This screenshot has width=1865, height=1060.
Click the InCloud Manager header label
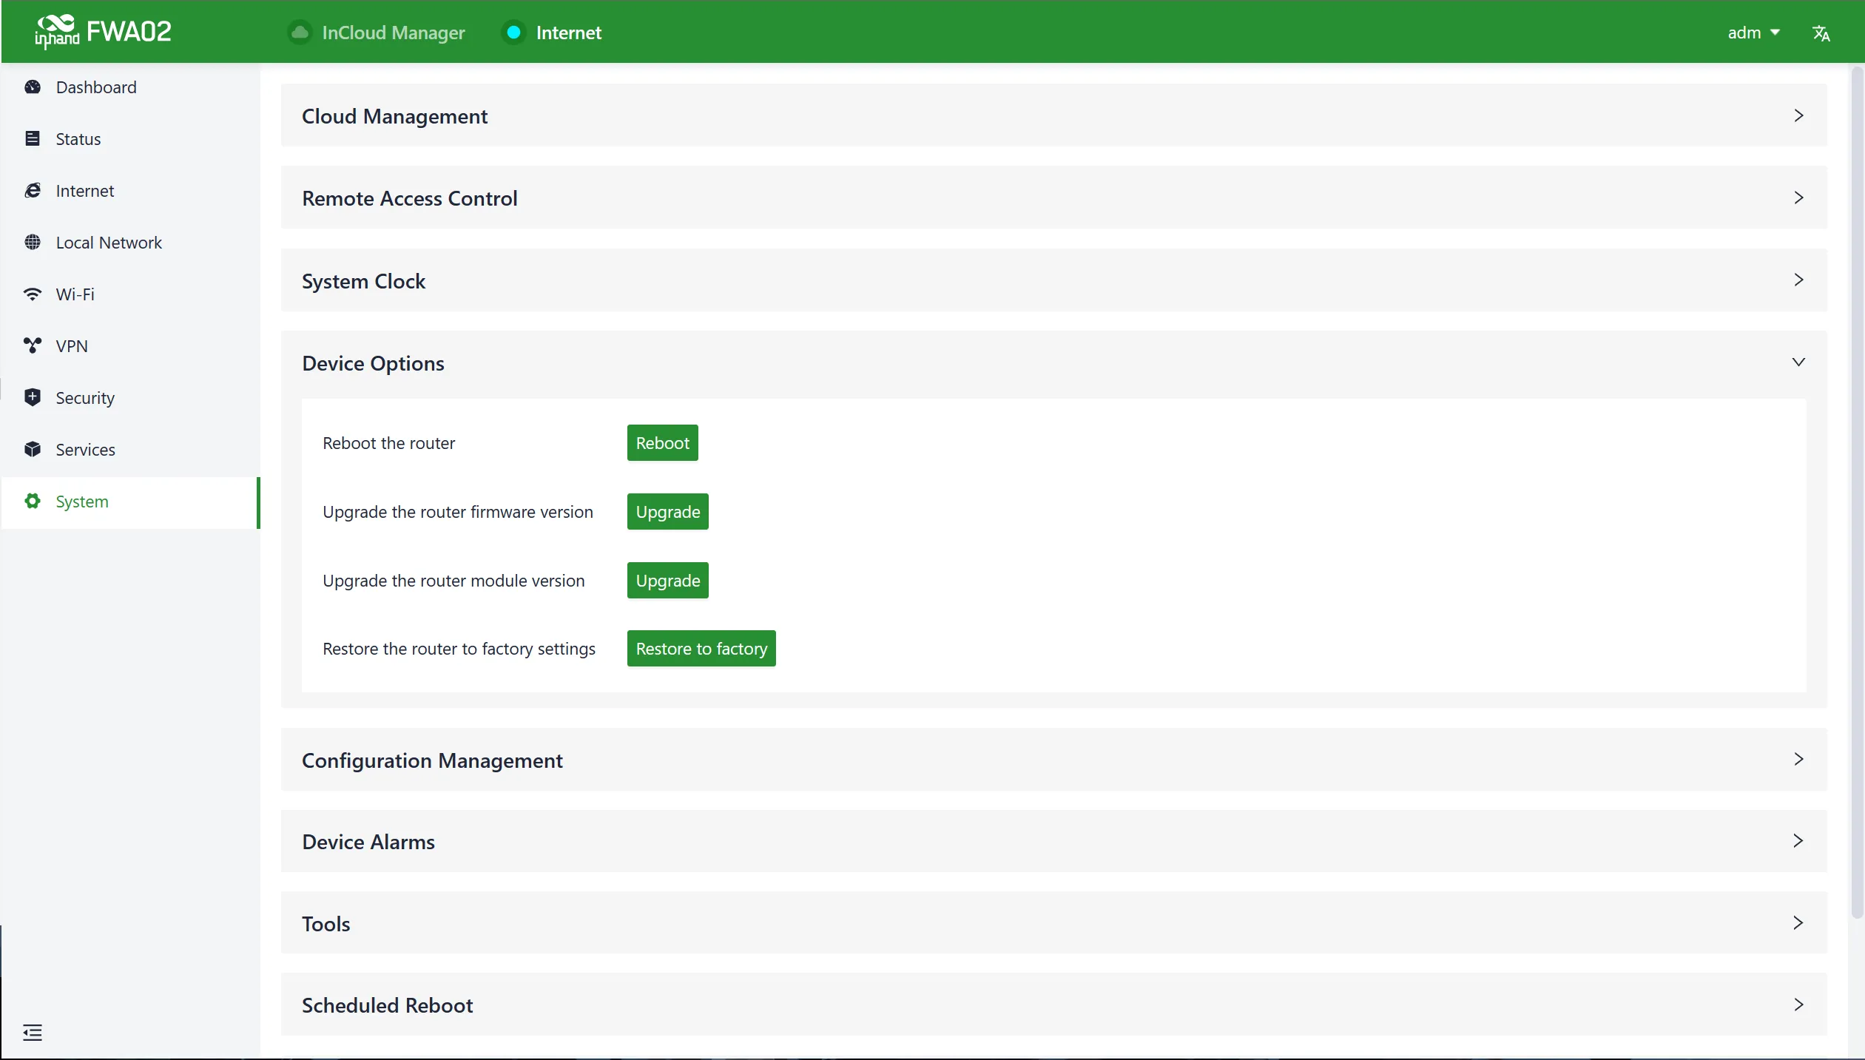tap(393, 33)
